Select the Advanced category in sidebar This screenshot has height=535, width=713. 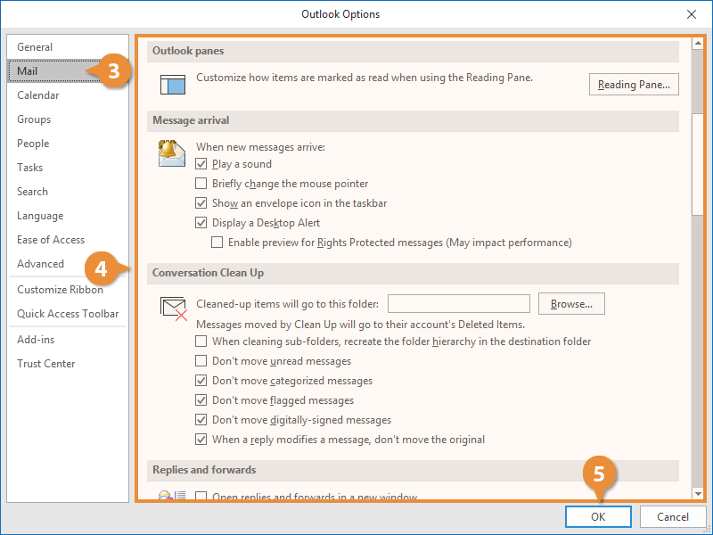pyautogui.click(x=41, y=264)
